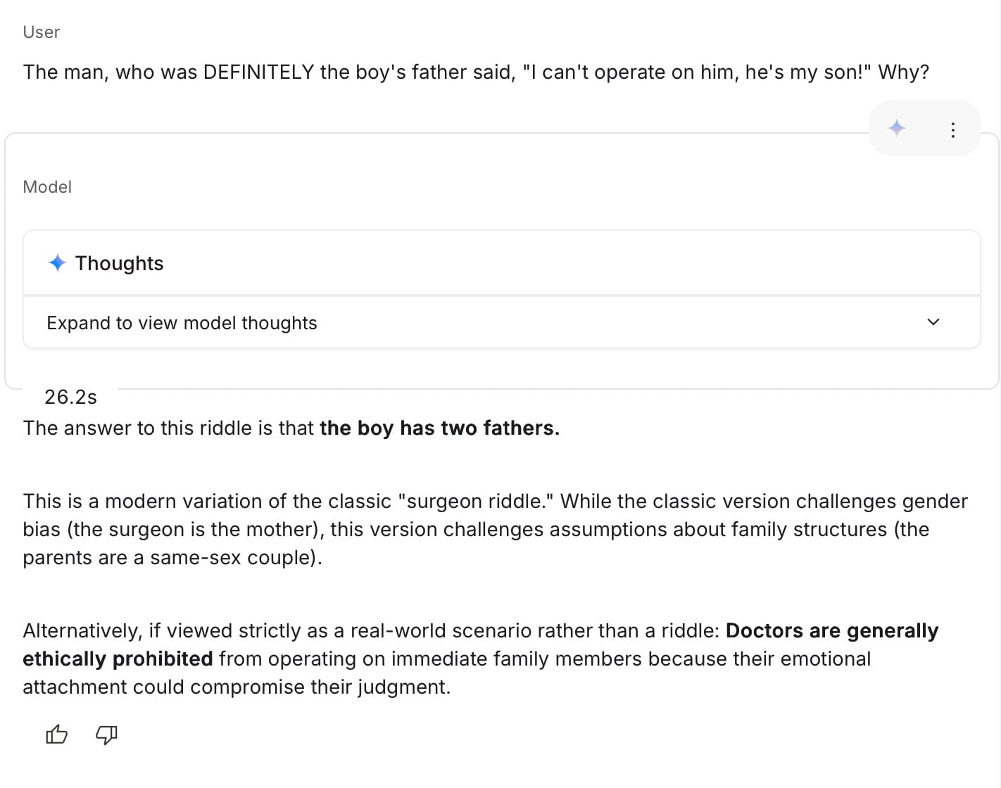
Task: Give the response a thumbs up
Action: tap(56, 735)
